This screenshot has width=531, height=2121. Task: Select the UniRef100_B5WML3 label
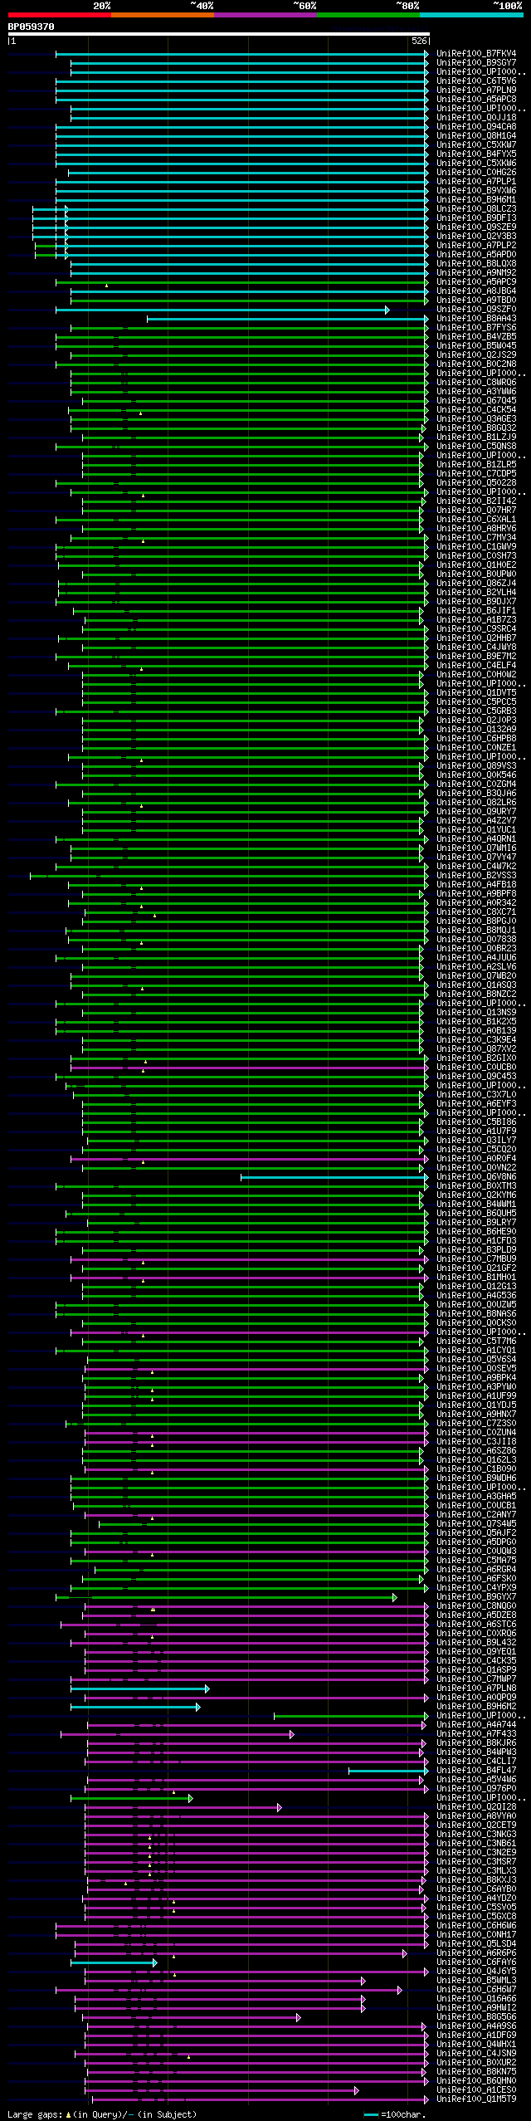[476, 1981]
